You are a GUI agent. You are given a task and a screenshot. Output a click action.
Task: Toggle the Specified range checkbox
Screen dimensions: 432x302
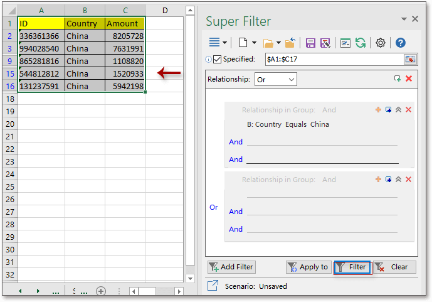click(x=218, y=59)
